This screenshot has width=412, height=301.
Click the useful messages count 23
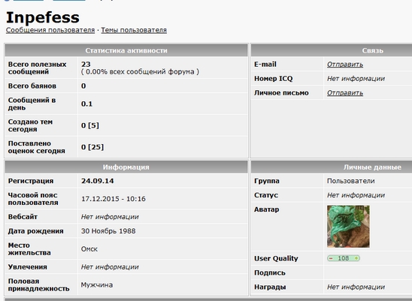[86, 65]
